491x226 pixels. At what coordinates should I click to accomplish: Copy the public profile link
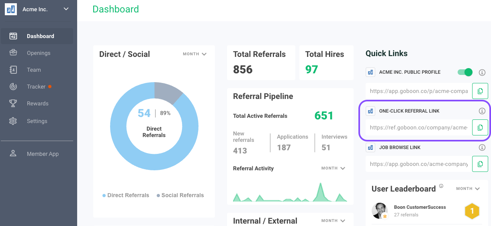[480, 91]
